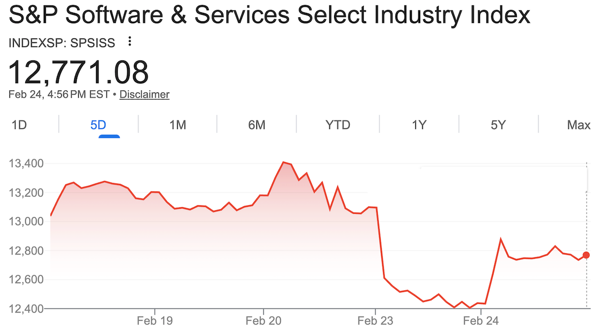This screenshot has height=334, width=594.
Task: Click the red endpoint marker on the chart
Action: click(x=585, y=255)
